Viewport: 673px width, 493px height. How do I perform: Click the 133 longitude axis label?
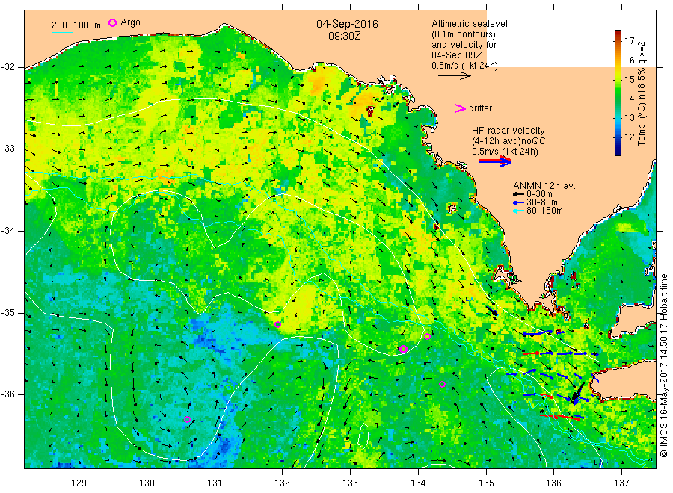[350, 483]
